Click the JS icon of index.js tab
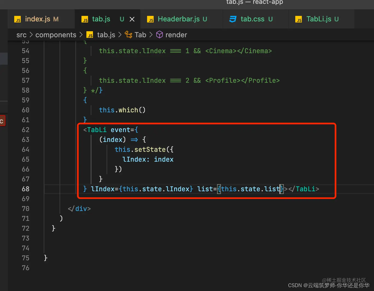Viewport: 374px width, 291px height. pyautogui.click(x=18, y=19)
